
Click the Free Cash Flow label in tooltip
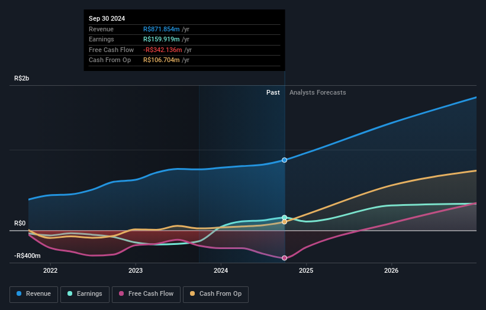point(111,50)
